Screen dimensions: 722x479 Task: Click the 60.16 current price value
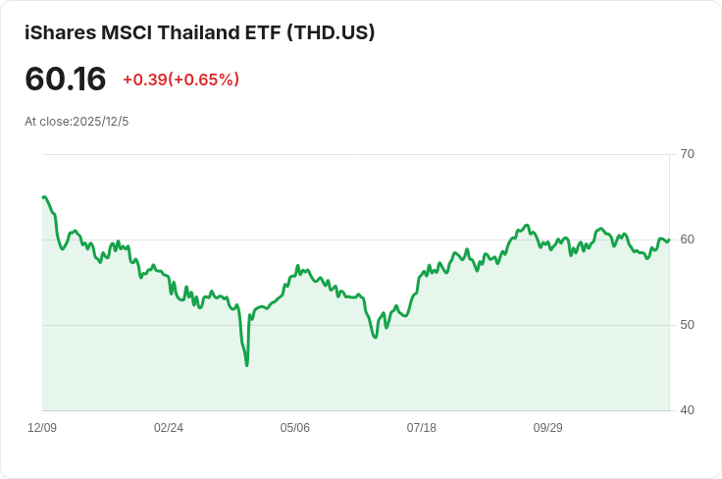pyautogui.click(x=65, y=79)
